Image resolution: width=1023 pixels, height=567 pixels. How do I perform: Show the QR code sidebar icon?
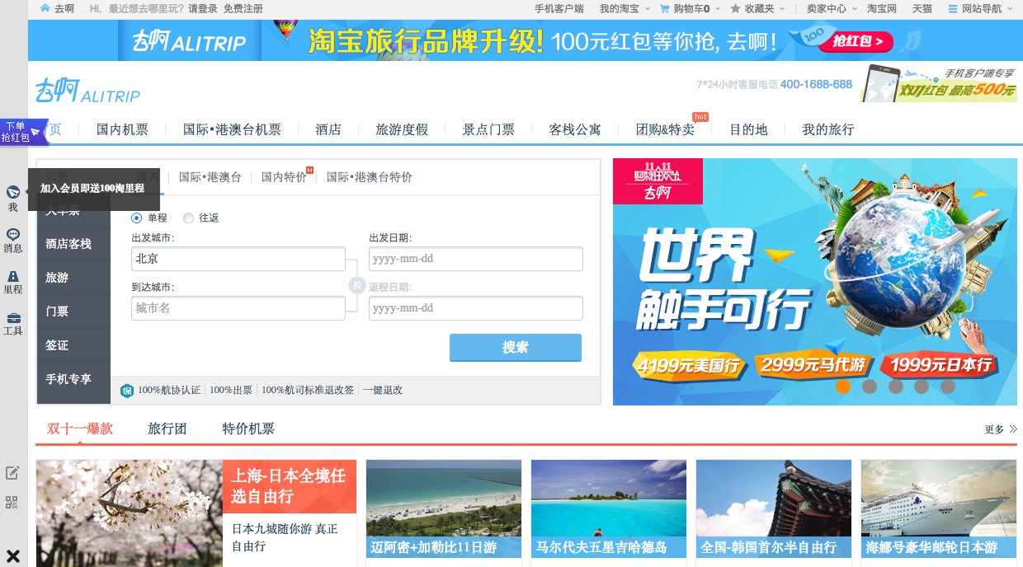coord(12,503)
